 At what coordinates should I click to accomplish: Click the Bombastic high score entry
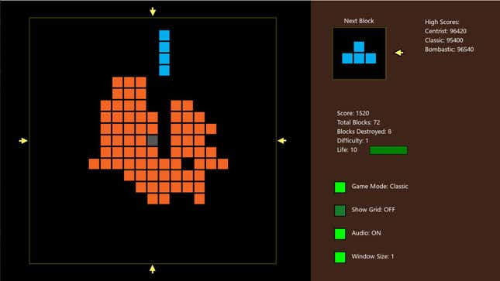(449, 50)
